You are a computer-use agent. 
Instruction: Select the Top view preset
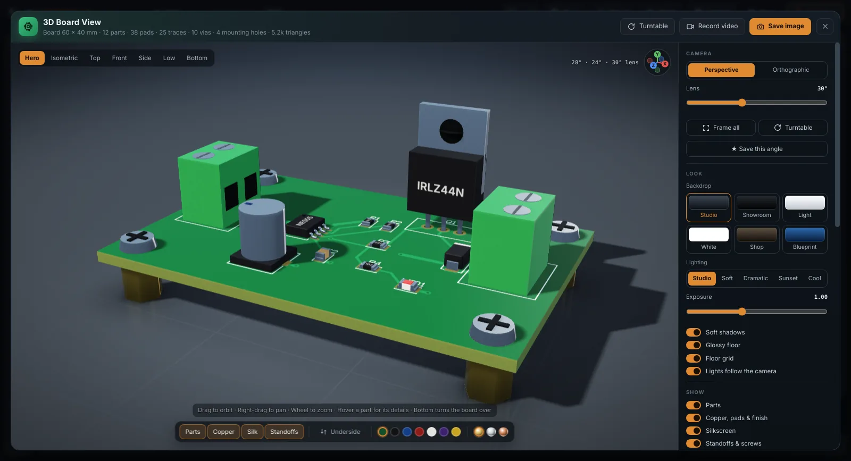click(x=95, y=58)
